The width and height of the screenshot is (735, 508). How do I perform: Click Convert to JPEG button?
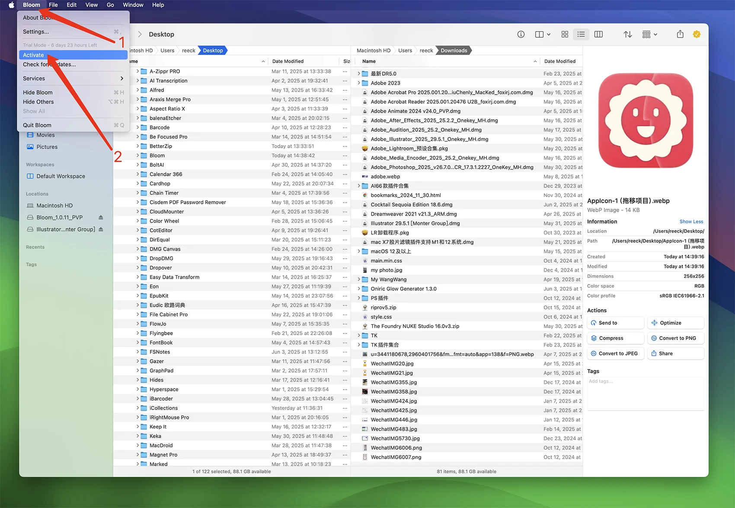[x=615, y=353]
